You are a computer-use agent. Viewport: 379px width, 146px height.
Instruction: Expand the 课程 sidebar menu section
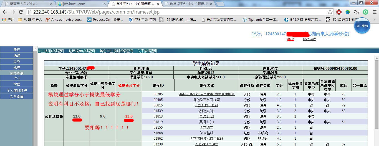point(17,49)
